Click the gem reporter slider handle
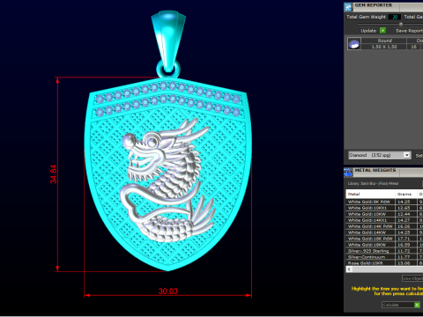423x317 pixels. [x=401, y=24]
